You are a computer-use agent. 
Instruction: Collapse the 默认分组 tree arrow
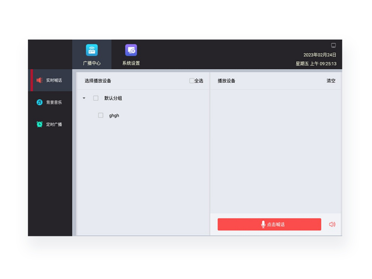[84, 98]
